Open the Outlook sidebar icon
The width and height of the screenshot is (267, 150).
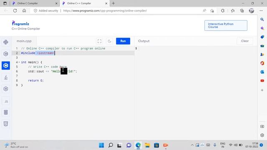point(262,72)
